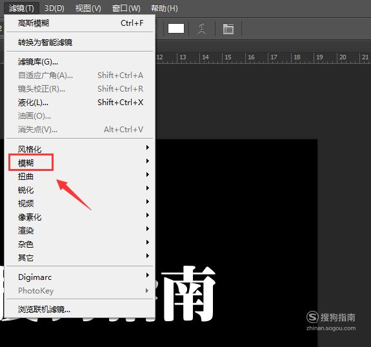Toggle the character and paragraph panels icon
Screen dimensions: 371x347
tap(228, 29)
